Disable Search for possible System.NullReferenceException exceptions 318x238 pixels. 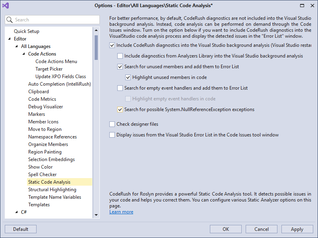pos(120,109)
